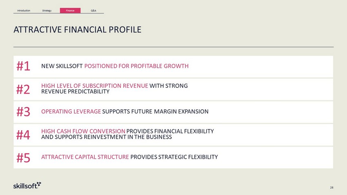This screenshot has width=347, height=195.
Task: Click "Provides Strategic Flexibility" text
Action: point(174,157)
